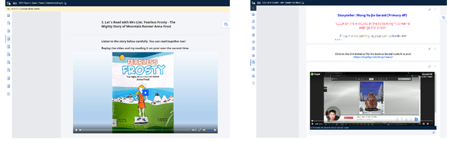Edit the Storyteller Wong Yu Jie Gerald card
This screenshot has width=454, height=141.
click(430, 9)
